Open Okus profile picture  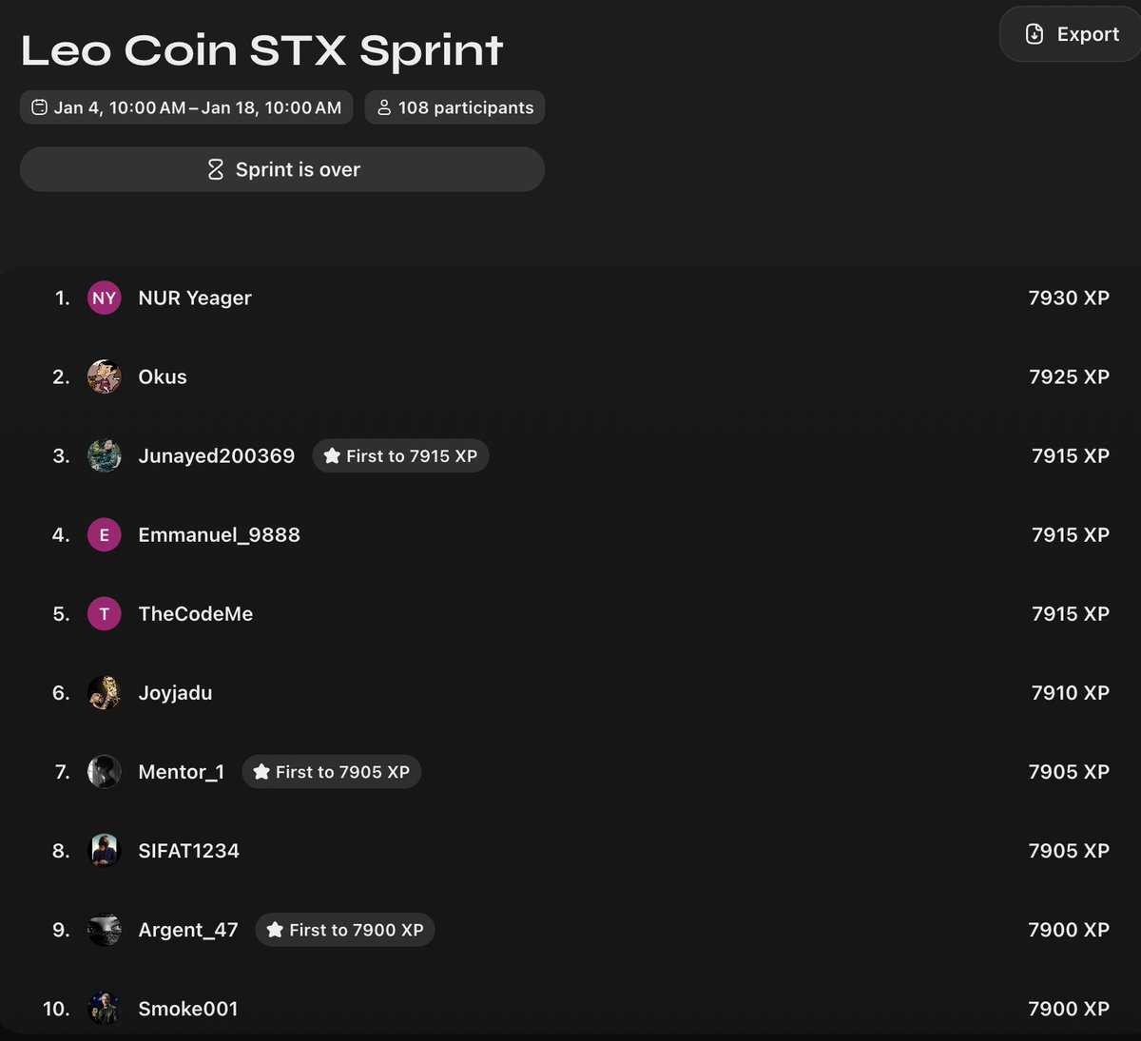click(x=105, y=376)
